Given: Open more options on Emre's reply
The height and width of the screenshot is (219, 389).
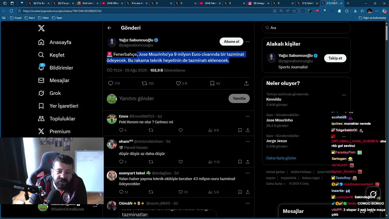Looking at the screenshot, I should click(x=248, y=116).
